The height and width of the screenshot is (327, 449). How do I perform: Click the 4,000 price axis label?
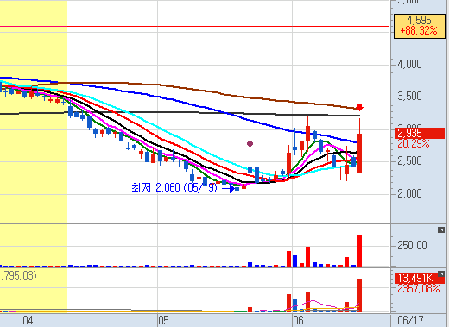coord(409,64)
